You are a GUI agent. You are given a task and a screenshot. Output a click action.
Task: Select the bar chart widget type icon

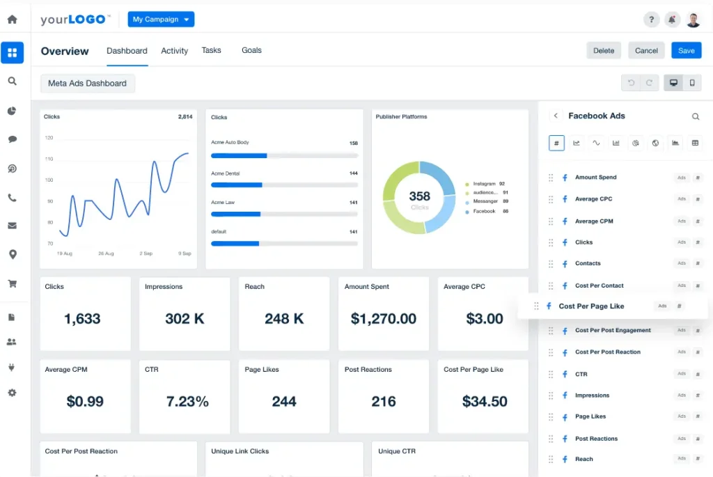click(x=616, y=143)
